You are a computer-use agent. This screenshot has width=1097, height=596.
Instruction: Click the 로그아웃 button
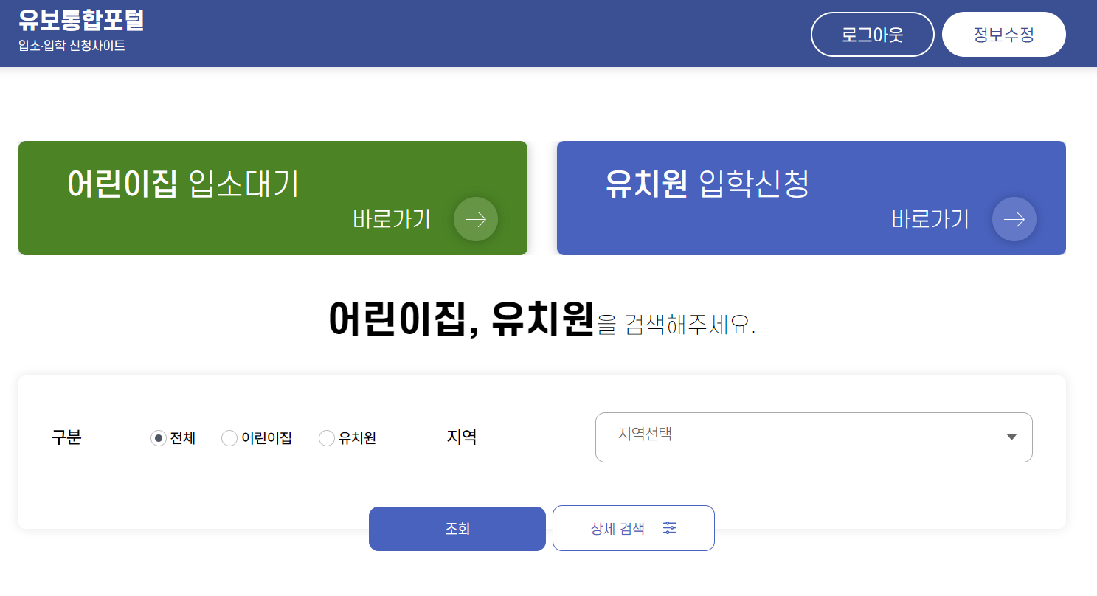tap(873, 34)
